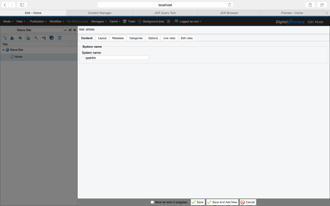Select Home page in the tree

click(x=18, y=57)
